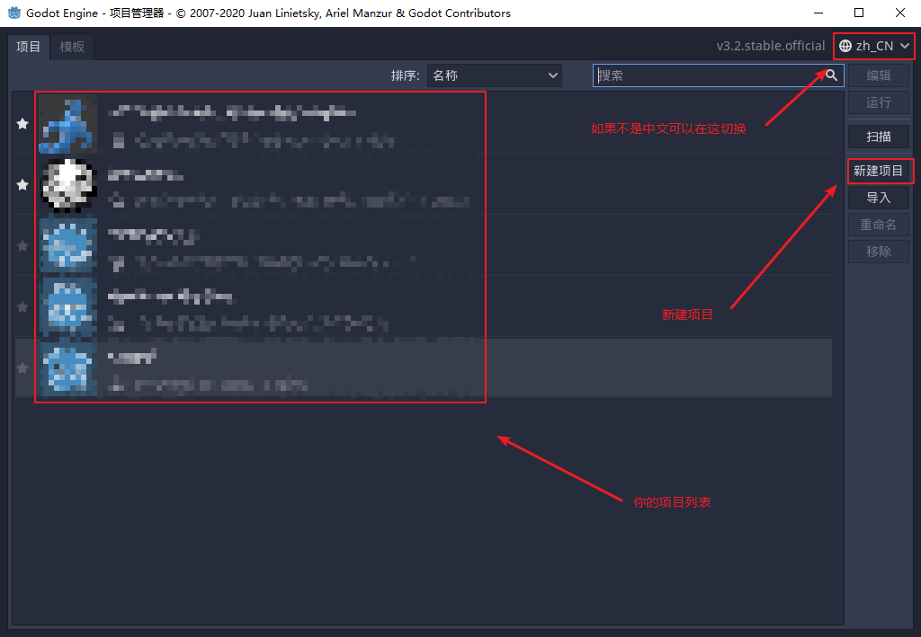
Task: Click the search magnifier icon
Action: point(831,75)
